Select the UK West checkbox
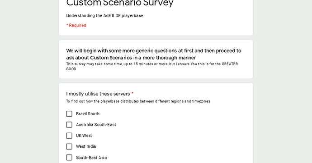The width and height of the screenshot is (312, 163). [69, 136]
